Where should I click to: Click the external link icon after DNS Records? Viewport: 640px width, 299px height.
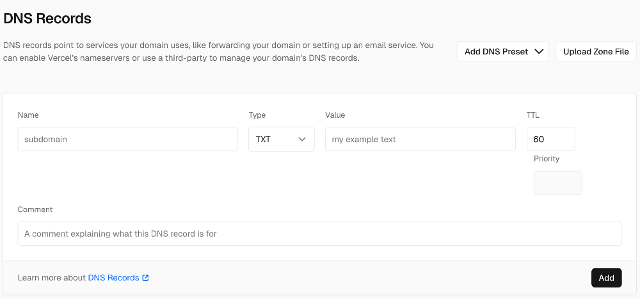pyautogui.click(x=146, y=278)
